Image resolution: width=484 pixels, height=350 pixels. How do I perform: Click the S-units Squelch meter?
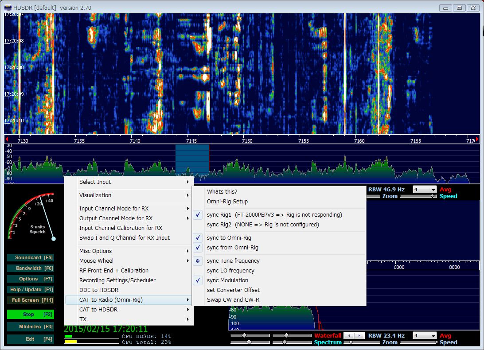(x=31, y=217)
